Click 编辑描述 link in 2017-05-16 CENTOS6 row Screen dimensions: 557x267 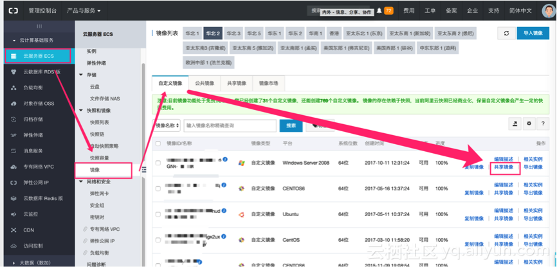click(504, 185)
